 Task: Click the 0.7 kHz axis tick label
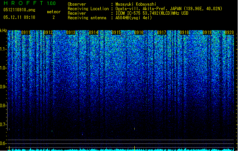tap(3, 125)
